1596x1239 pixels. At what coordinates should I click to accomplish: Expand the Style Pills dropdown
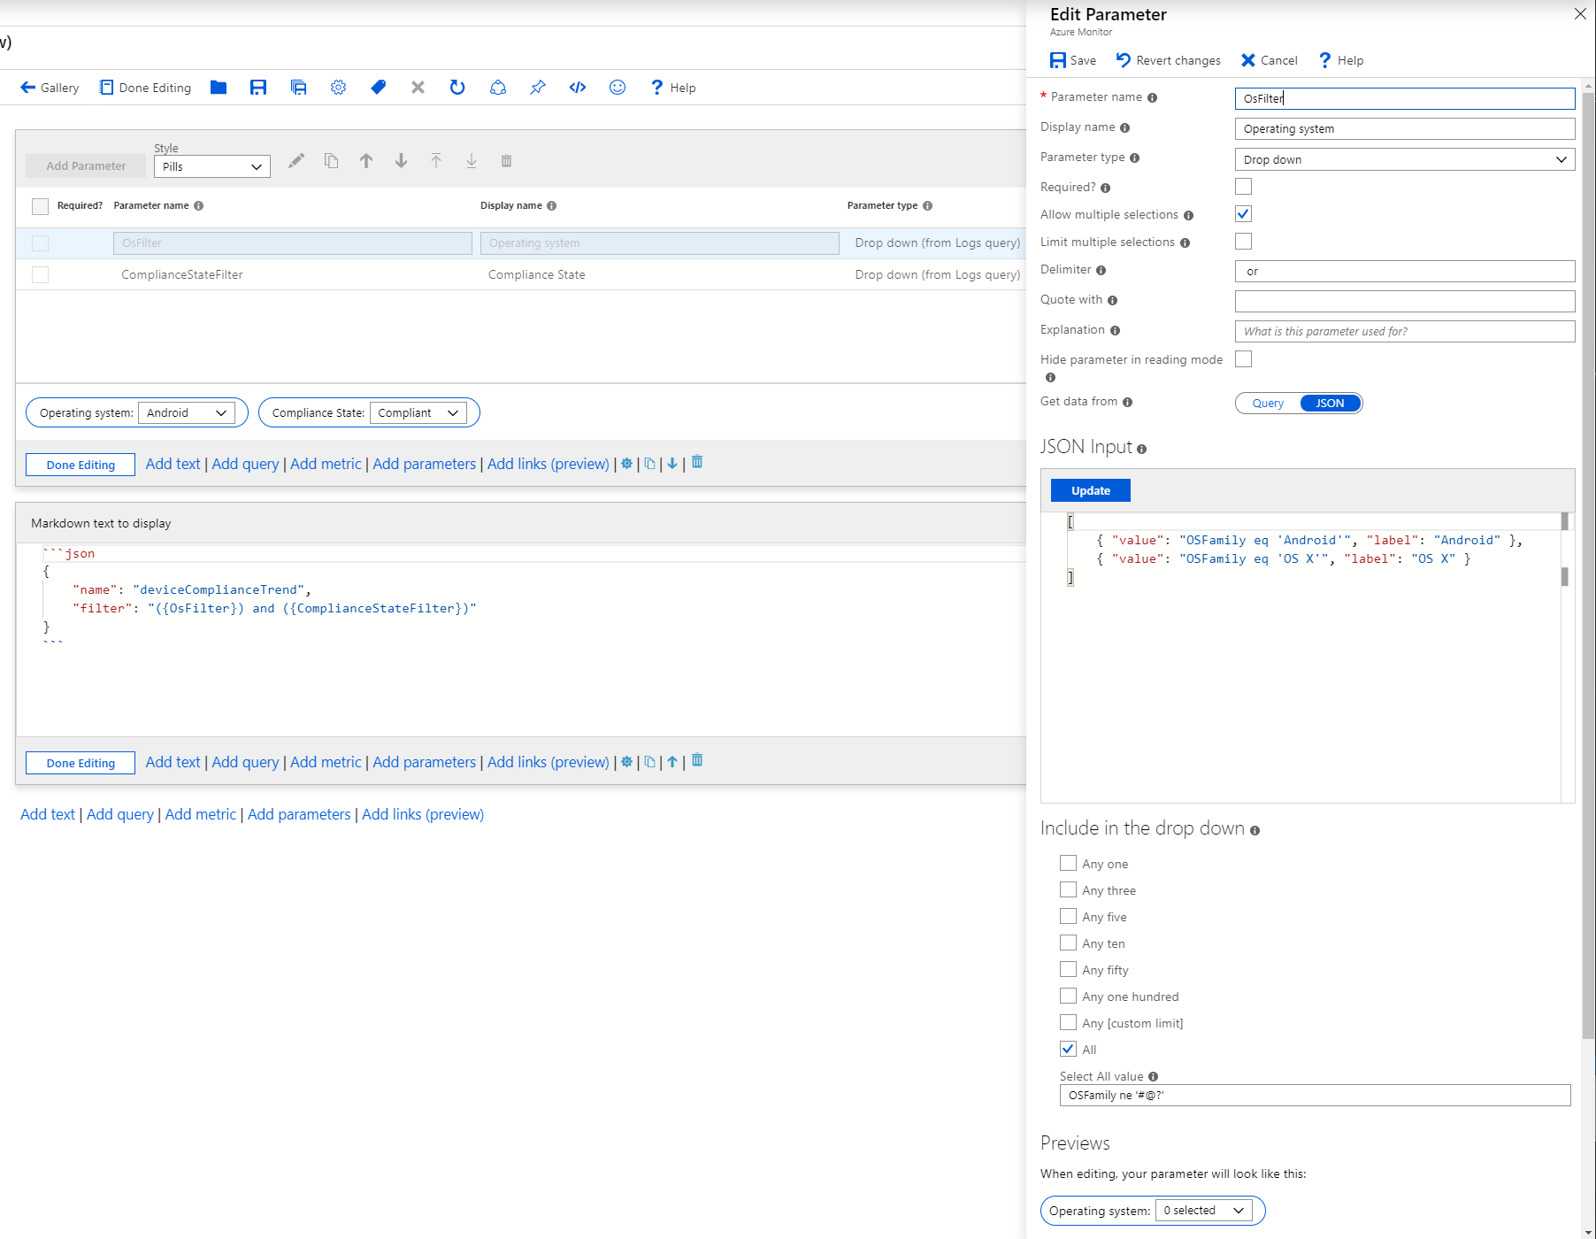[x=212, y=166]
